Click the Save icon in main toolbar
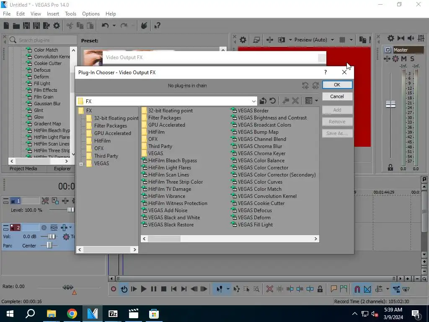This screenshot has height=322, width=429. point(26,26)
